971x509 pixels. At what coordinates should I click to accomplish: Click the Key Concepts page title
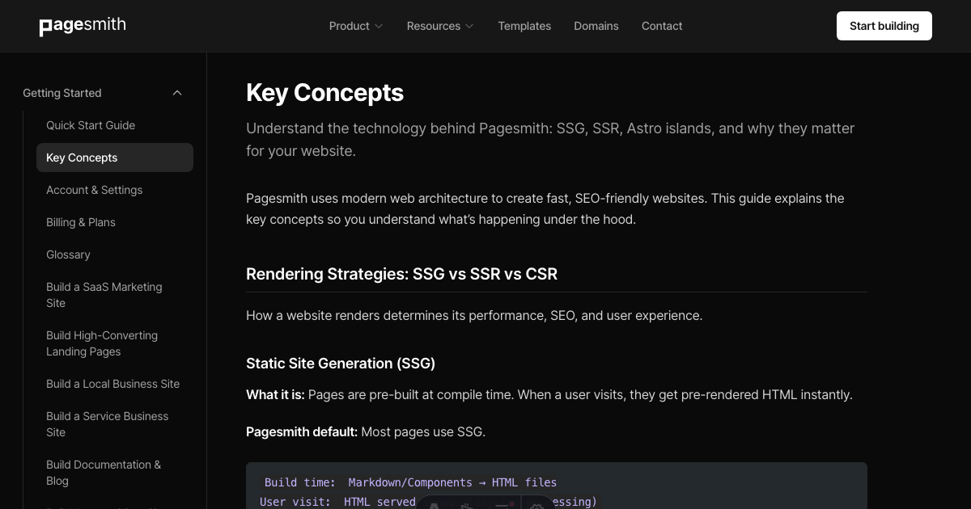click(325, 93)
